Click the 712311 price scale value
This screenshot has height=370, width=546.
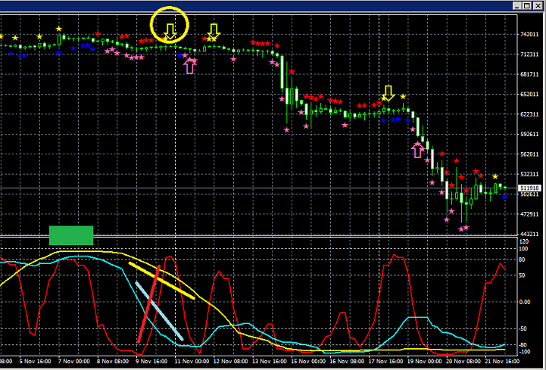click(529, 54)
